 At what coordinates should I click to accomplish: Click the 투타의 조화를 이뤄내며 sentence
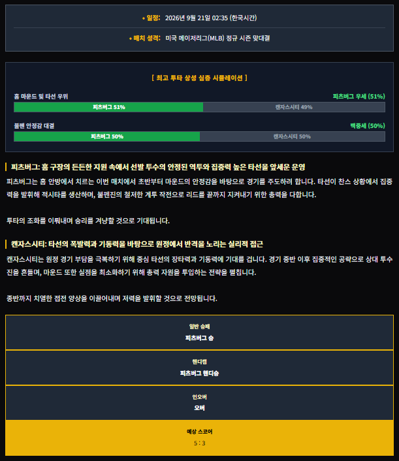coord(88,221)
